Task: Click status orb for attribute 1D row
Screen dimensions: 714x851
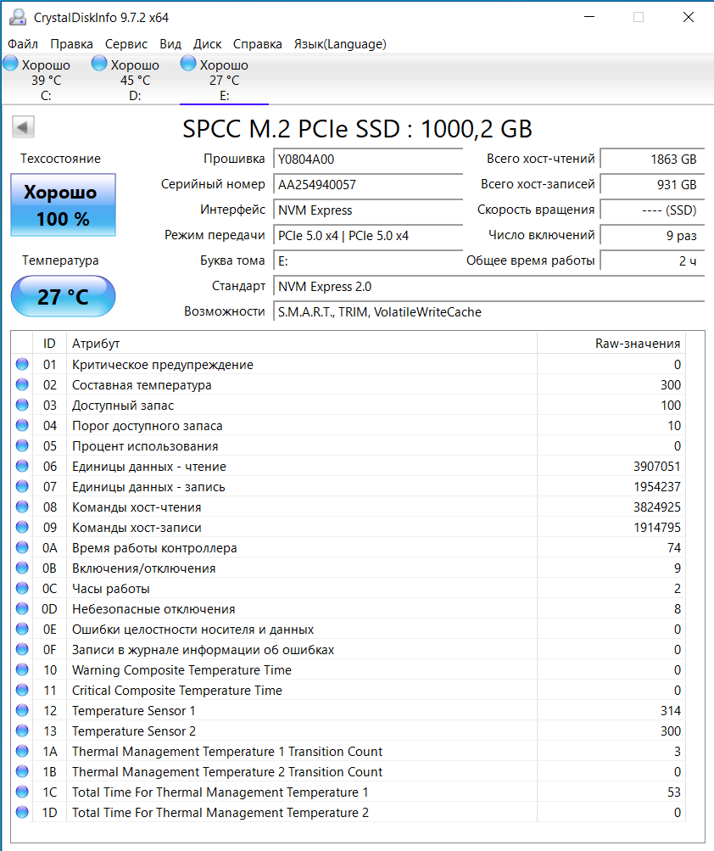Action: (x=22, y=812)
